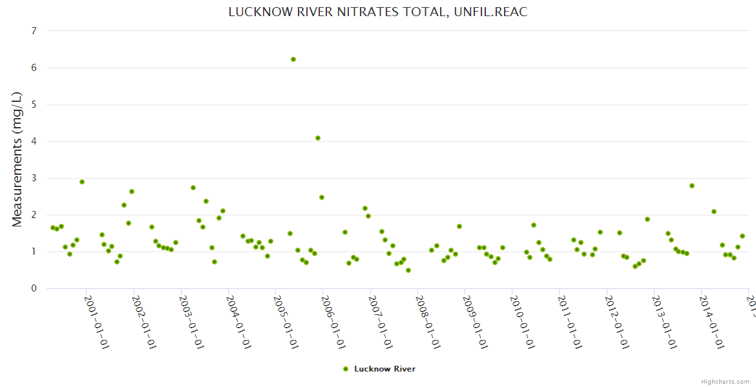This screenshot has width=756, height=387.
Task: Click the late-2001 point near 2.6 mg/L
Action: 132,192
